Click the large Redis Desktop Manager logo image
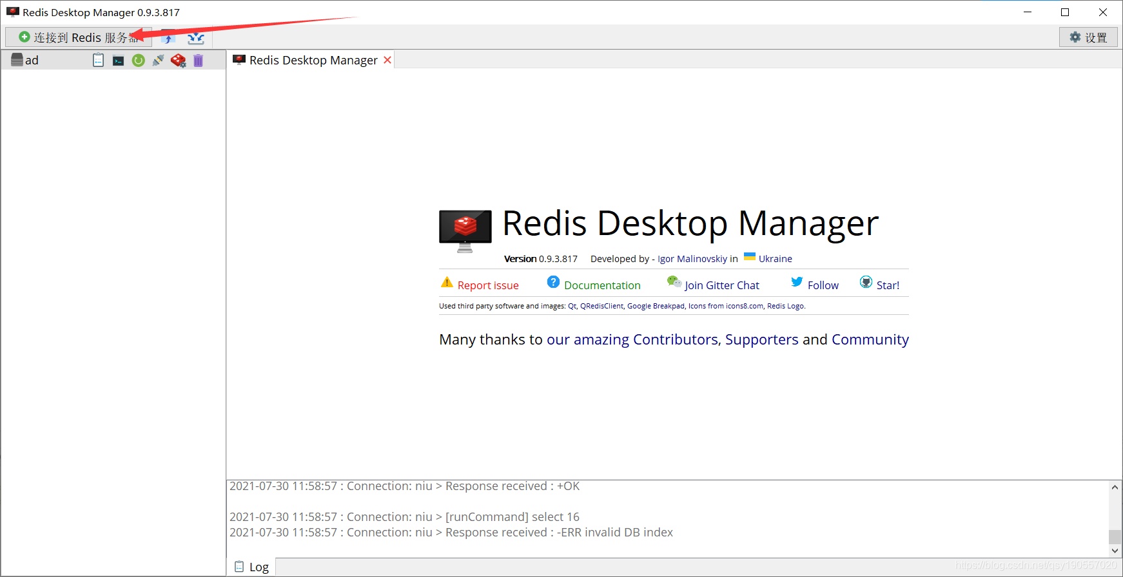The height and width of the screenshot is (577, 1123). [465, 231]
